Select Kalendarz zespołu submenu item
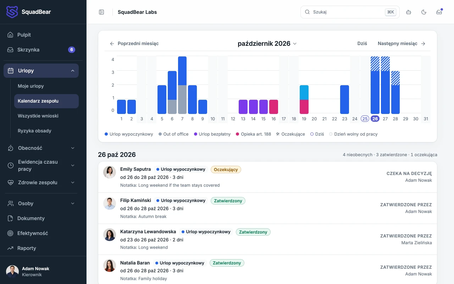The height and width of the screenshot is (284, 454). pos(46,101)
